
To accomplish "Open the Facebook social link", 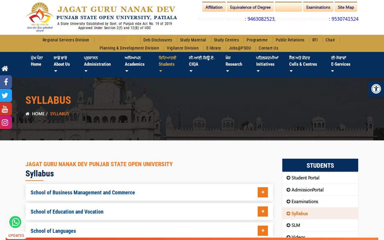I will point(6,82).
